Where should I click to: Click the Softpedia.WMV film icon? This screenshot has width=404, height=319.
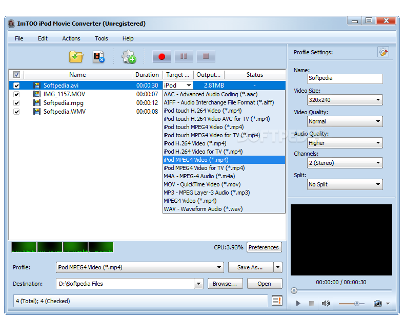pyautogui.click(x=37, y=112)
